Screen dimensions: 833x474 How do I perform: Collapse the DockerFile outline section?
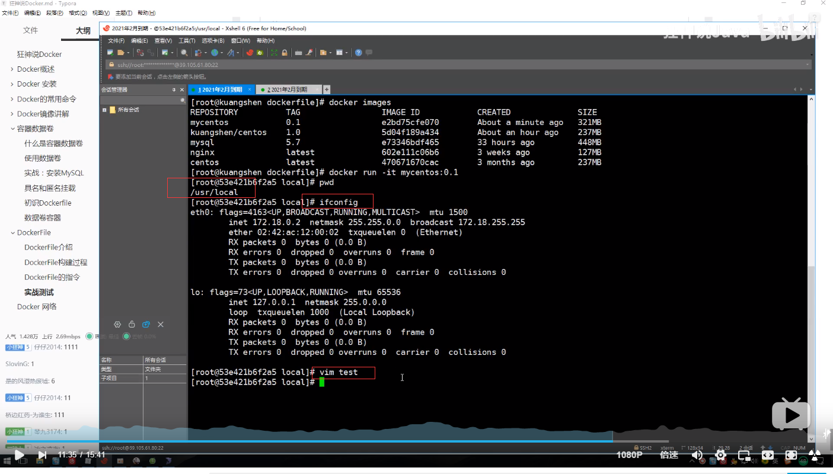click(x=12, y=233)
